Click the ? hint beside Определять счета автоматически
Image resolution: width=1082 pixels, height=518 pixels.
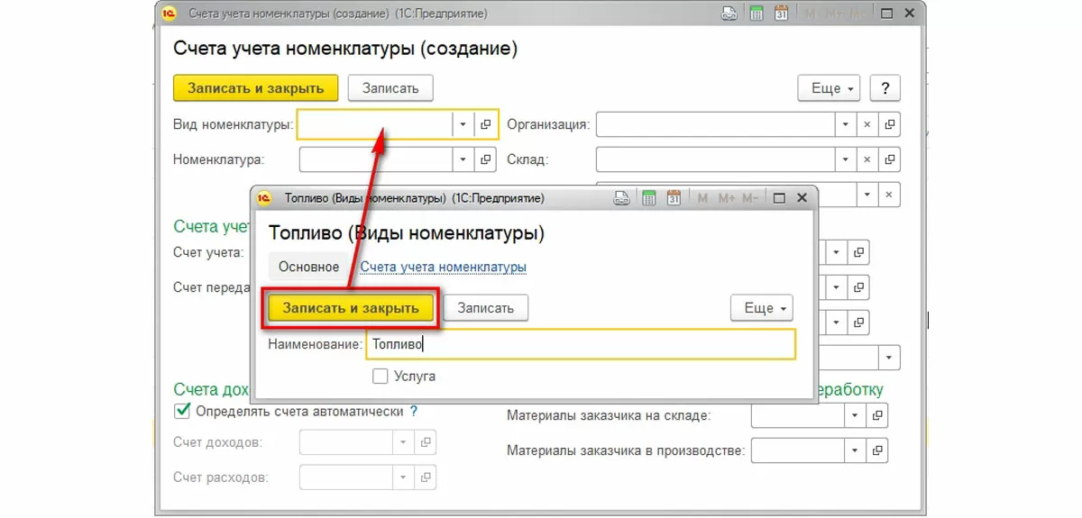(414, 411)
